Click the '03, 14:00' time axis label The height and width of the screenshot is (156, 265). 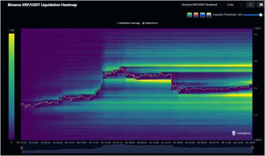[x=82, y=142]
